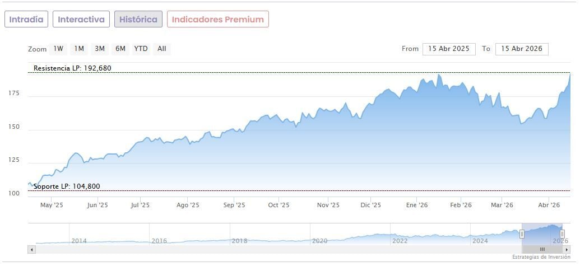The width and height of the screenshot is (580, 266).
Task: Zoom chart to 6M
Action: [x=120, y=49]
